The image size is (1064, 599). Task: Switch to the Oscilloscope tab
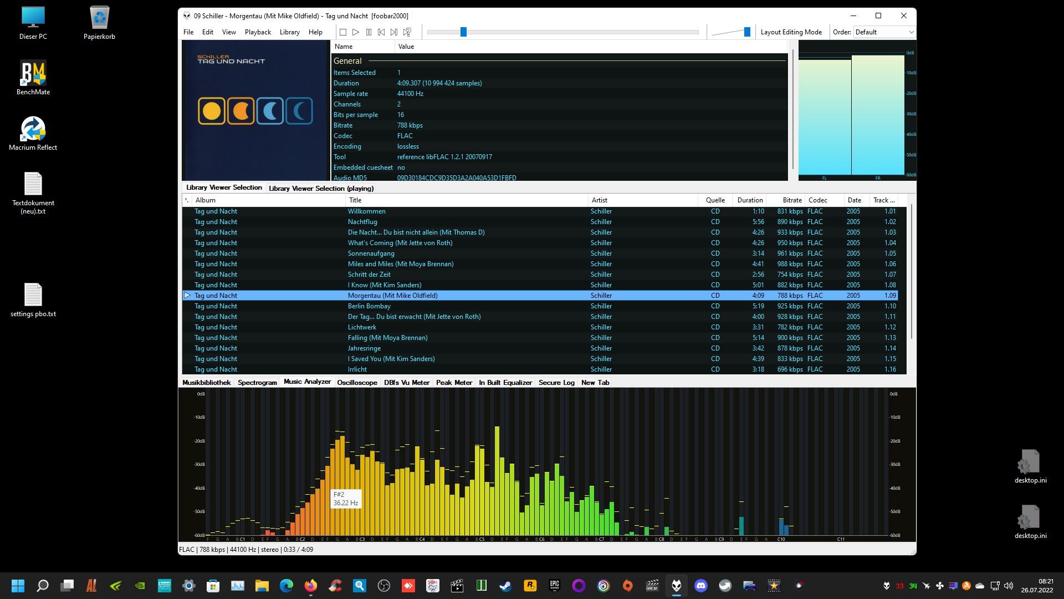(357, 383)
